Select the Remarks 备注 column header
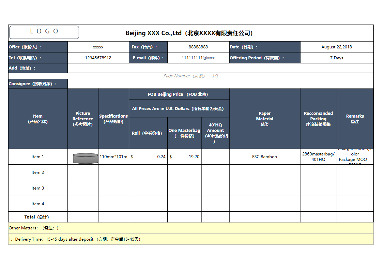383x271 pixels. [x=355, y=119]
